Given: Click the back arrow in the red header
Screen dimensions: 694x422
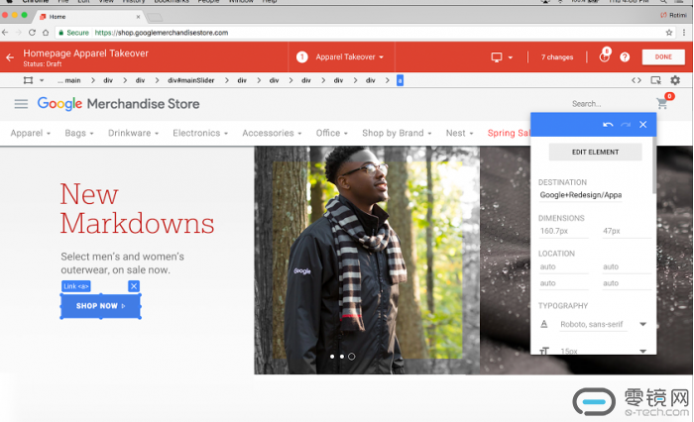Looking at the screenshot, I should click(x=10, y=57).
